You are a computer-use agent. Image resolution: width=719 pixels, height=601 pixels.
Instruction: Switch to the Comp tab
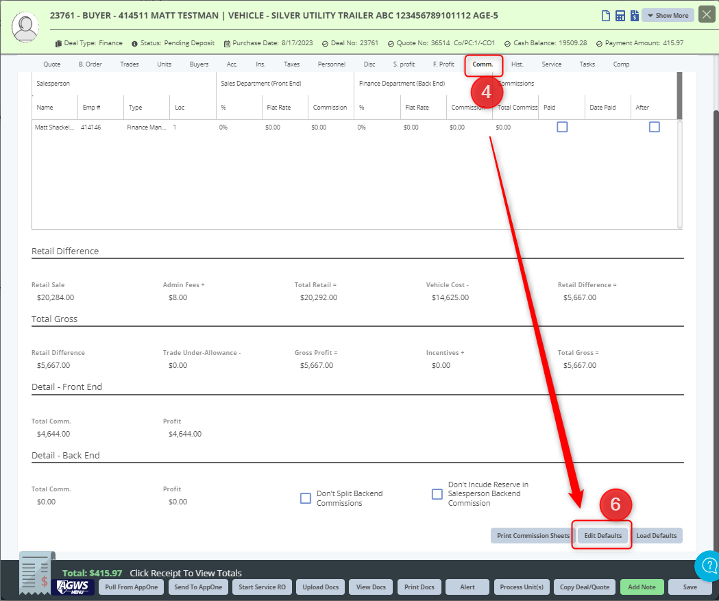tap(622, 64)
